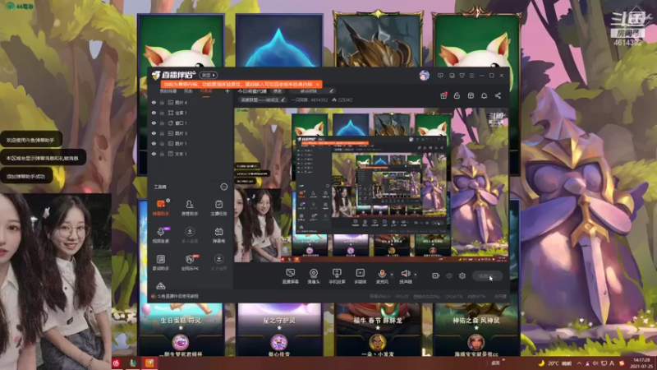Image resolution: width=657 pixels, height=370 pixels.
Task: Add a new scene with plus button
Action: 227,90
